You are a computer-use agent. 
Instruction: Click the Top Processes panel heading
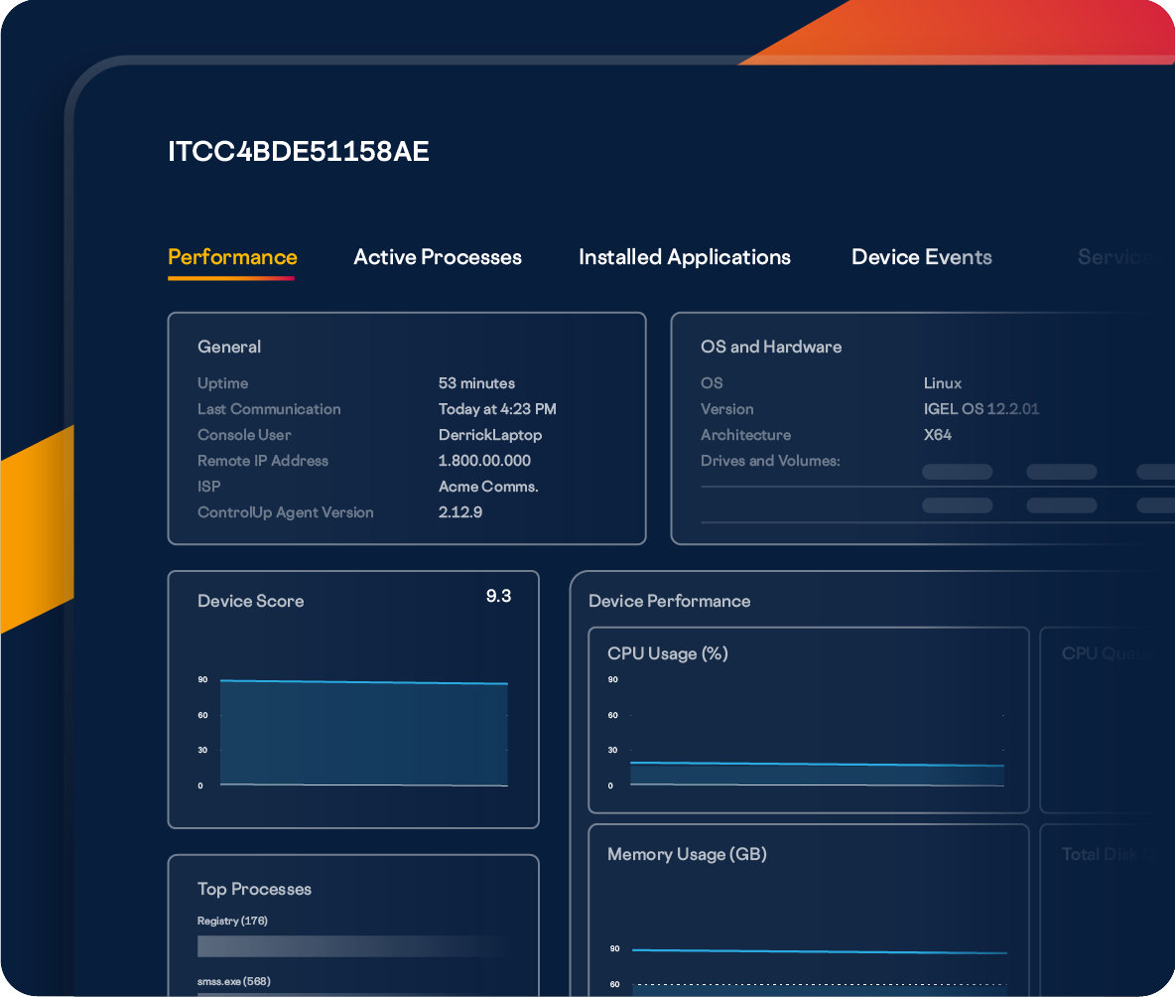click(254, 889)
